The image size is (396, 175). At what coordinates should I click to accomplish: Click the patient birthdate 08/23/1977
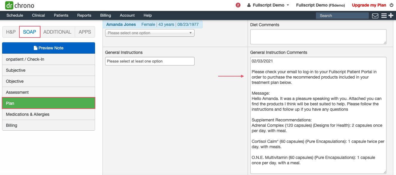[188, 24]
